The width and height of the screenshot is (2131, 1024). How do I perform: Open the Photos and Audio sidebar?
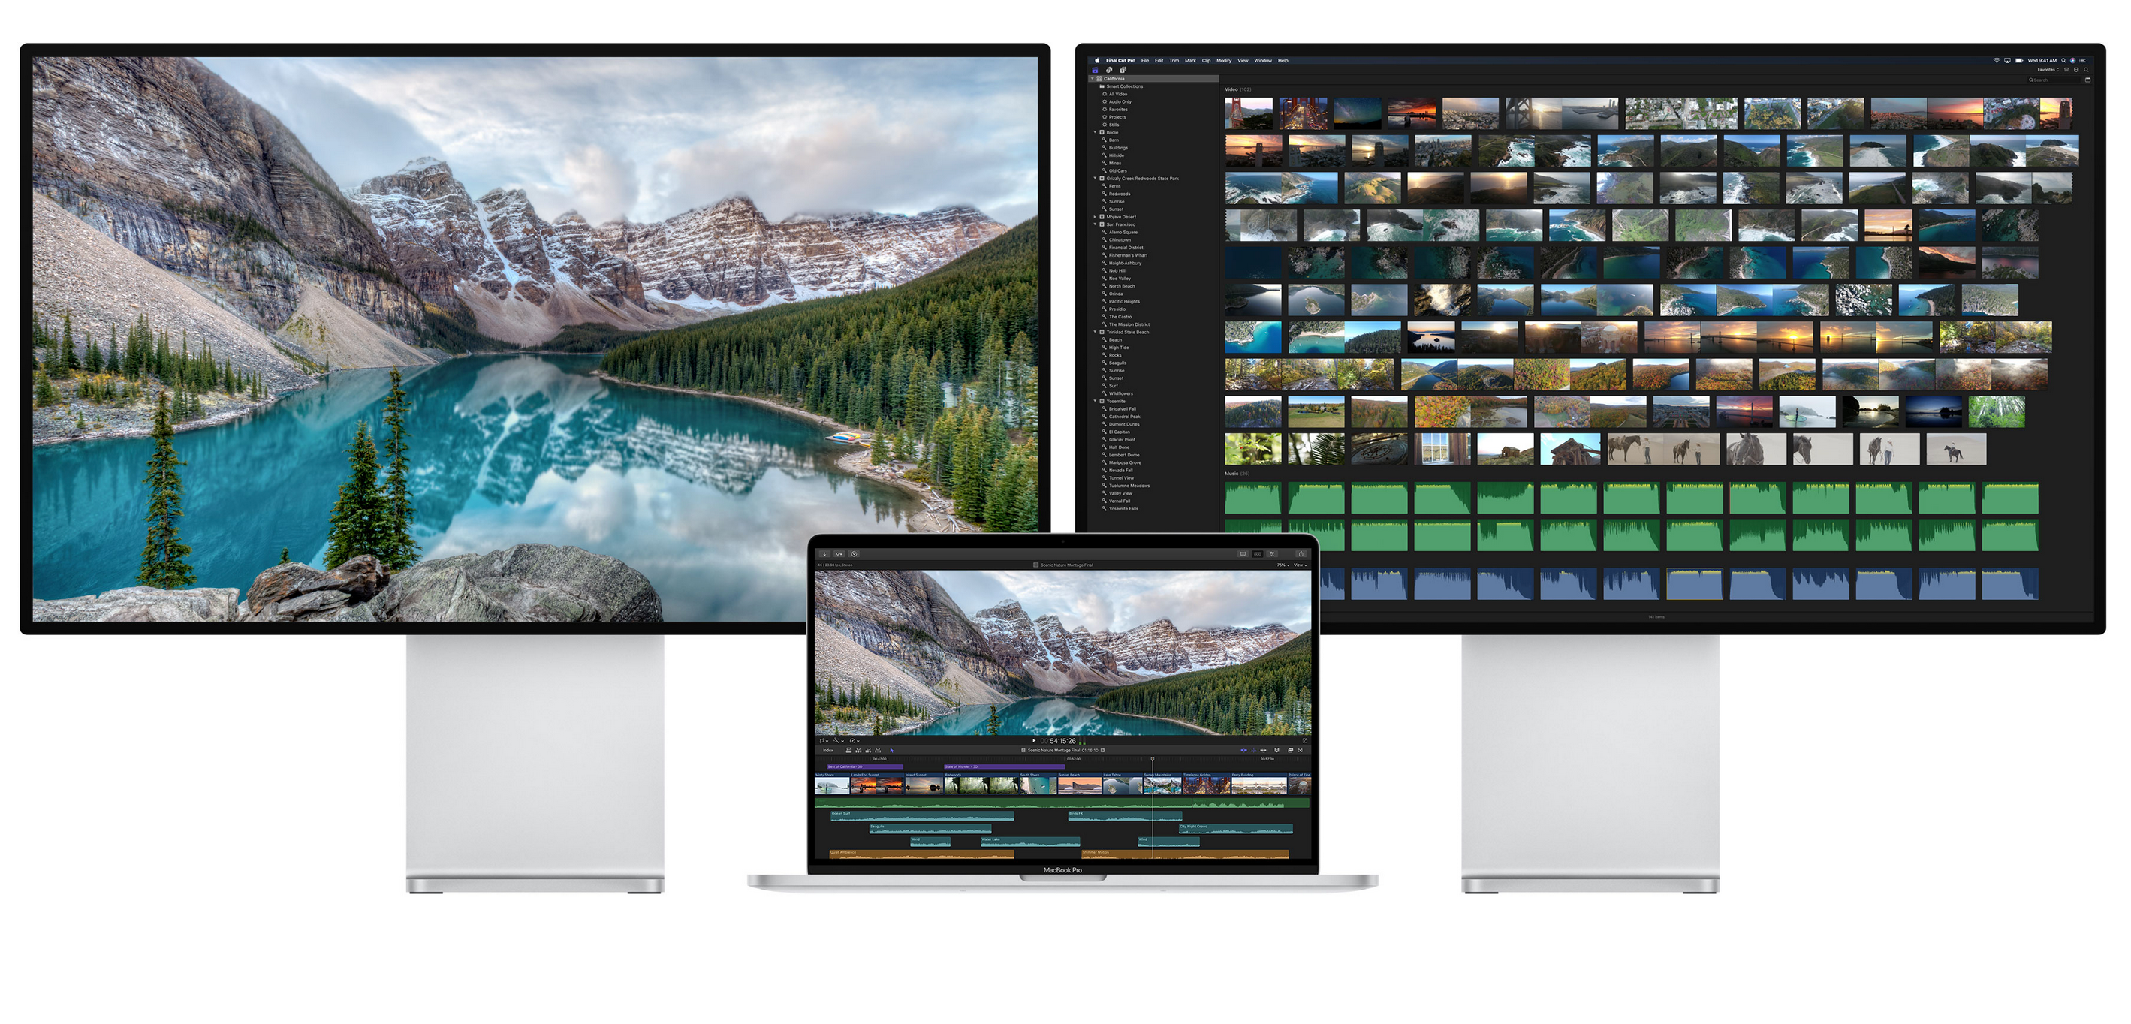(x=1108, y=71)
